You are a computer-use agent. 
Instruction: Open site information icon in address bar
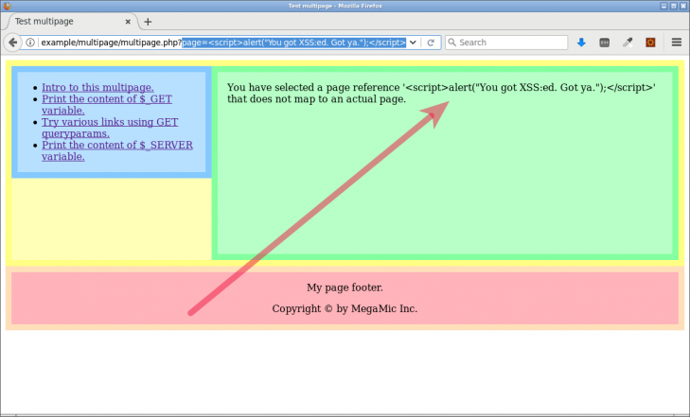30,43
